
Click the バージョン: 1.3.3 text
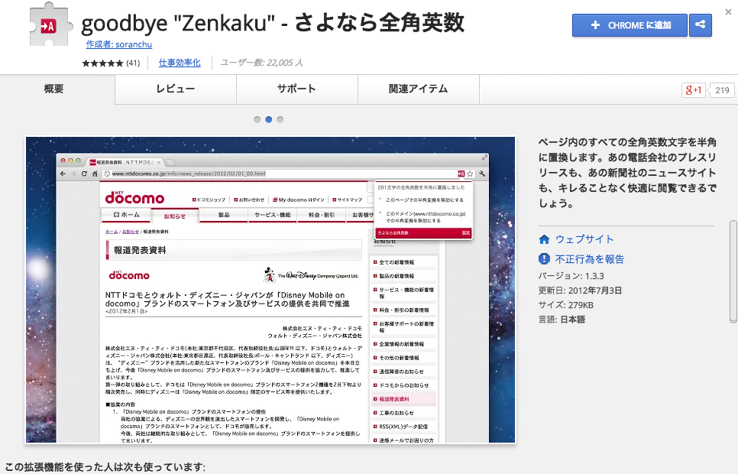571,276
